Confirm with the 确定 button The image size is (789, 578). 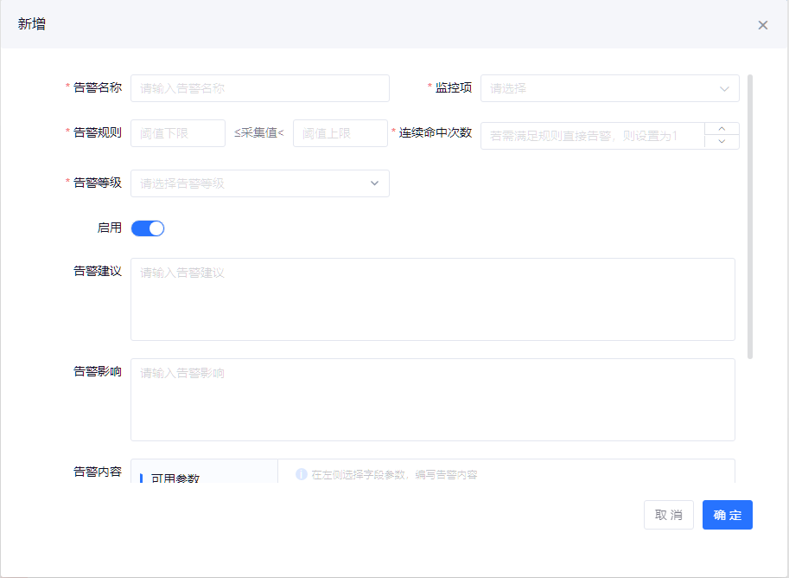tap(727, 515)
